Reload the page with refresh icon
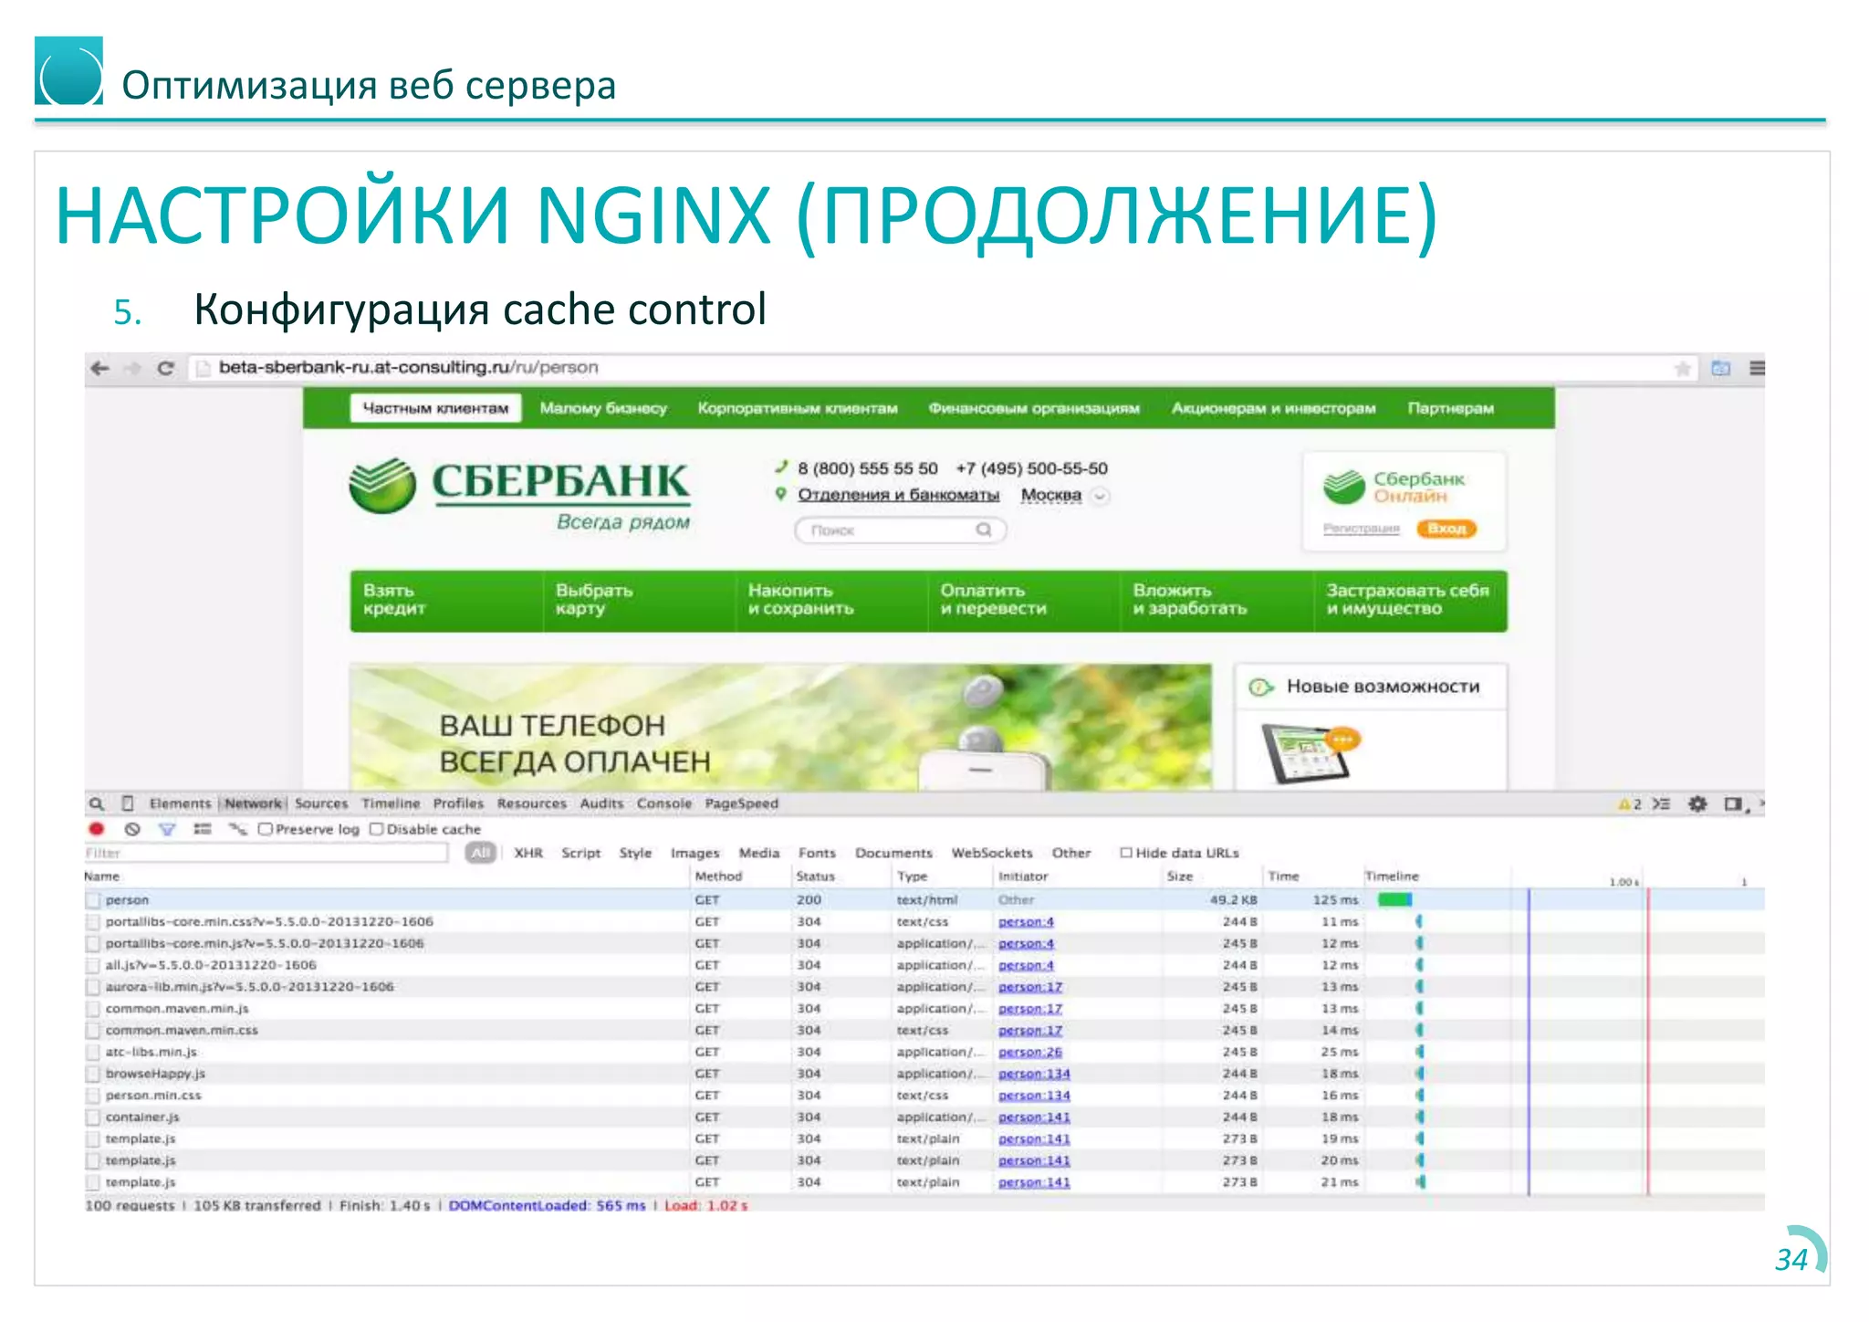The image size is (1869, 1322). 165,368
